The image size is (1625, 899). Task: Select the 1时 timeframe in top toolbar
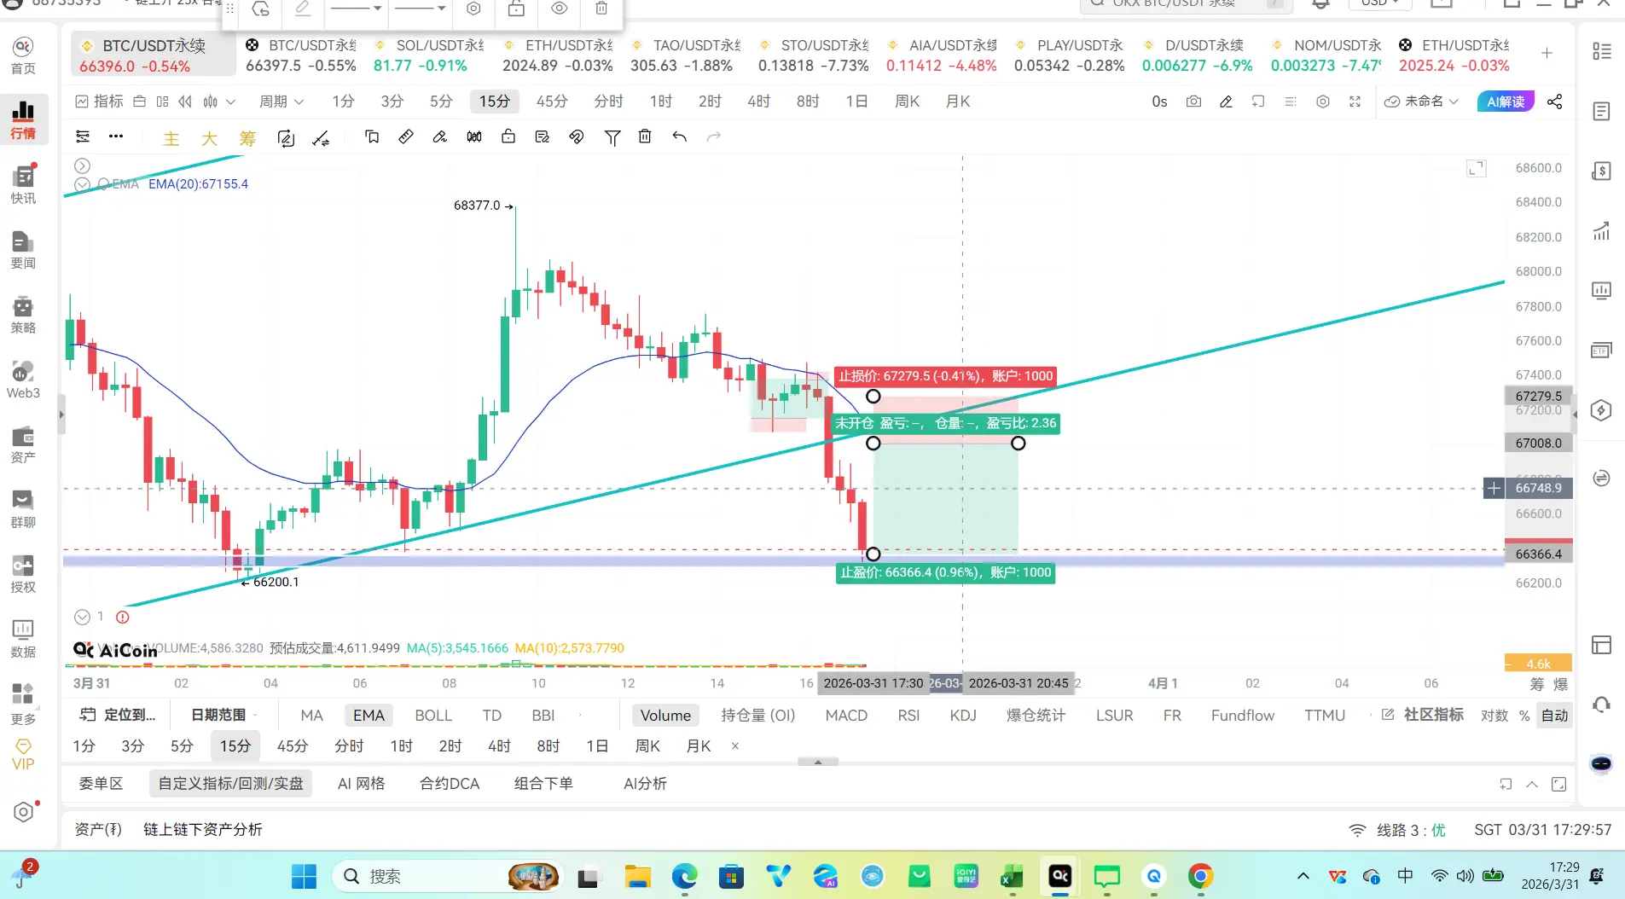[661, 101]
